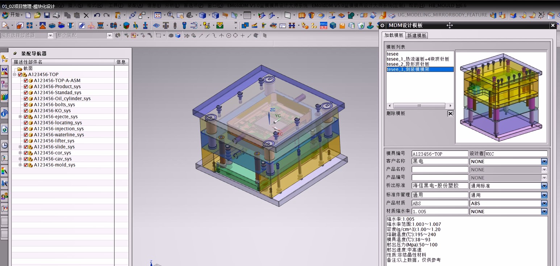Click the STEP214 X_T export icon

pyautogui.click(x=323, y=25)
